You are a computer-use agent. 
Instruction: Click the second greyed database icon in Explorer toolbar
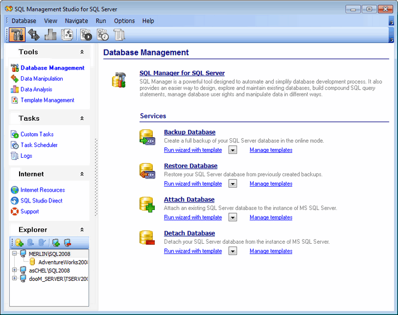pyautogui.click(x=31, y=243)
